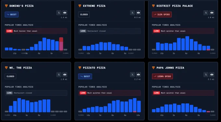The height and width of the screenshot is (122, 221).
Task: Click the QUIET badge on Pizzato Pizza card
Action: [85, 76]
